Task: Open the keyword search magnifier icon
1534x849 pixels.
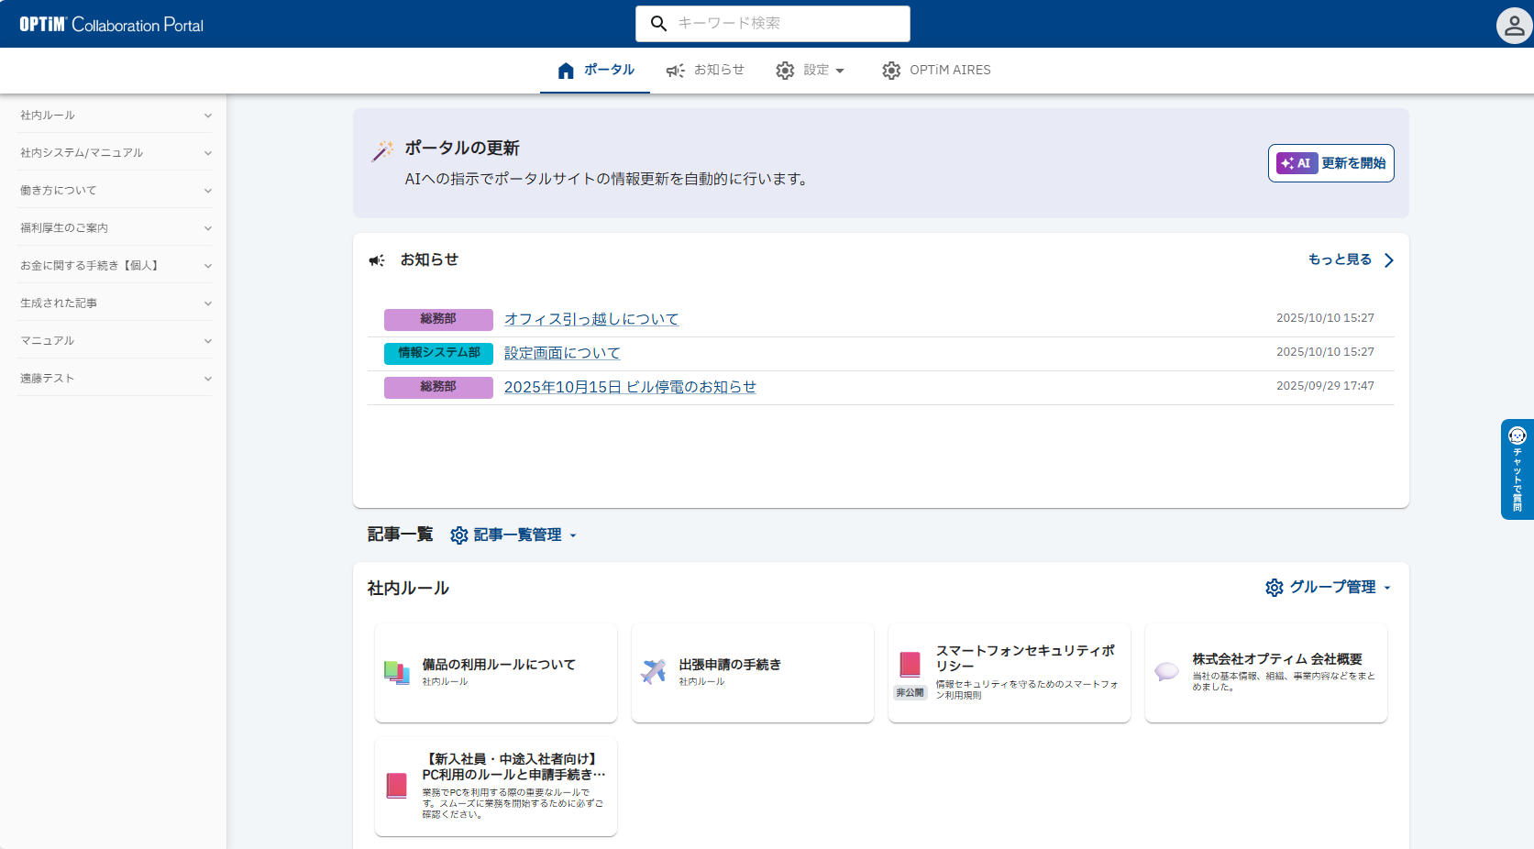Action: tap(658, 23)
